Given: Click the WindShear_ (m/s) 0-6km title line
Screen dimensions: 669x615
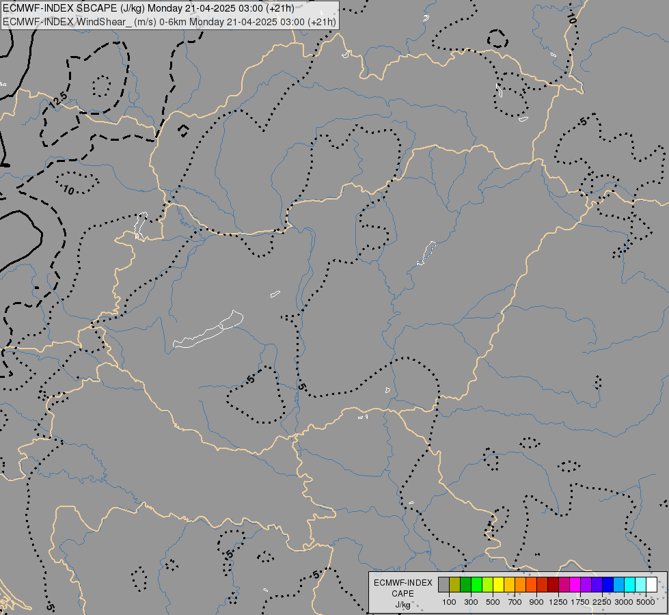Looking at the screenshot, I should click(169, 22).
